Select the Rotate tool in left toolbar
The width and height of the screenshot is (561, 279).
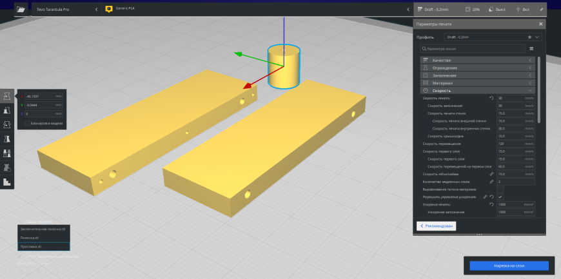pyautogui.click(x=7, y=124)
